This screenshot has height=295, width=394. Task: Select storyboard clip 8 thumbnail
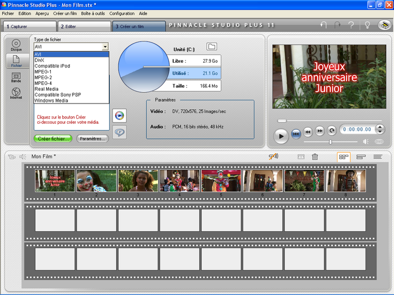coord(346,181)
